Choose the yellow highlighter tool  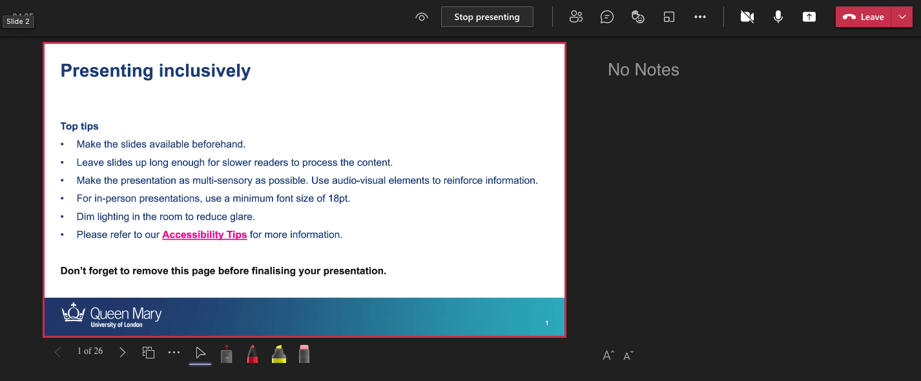pos(278,353)
